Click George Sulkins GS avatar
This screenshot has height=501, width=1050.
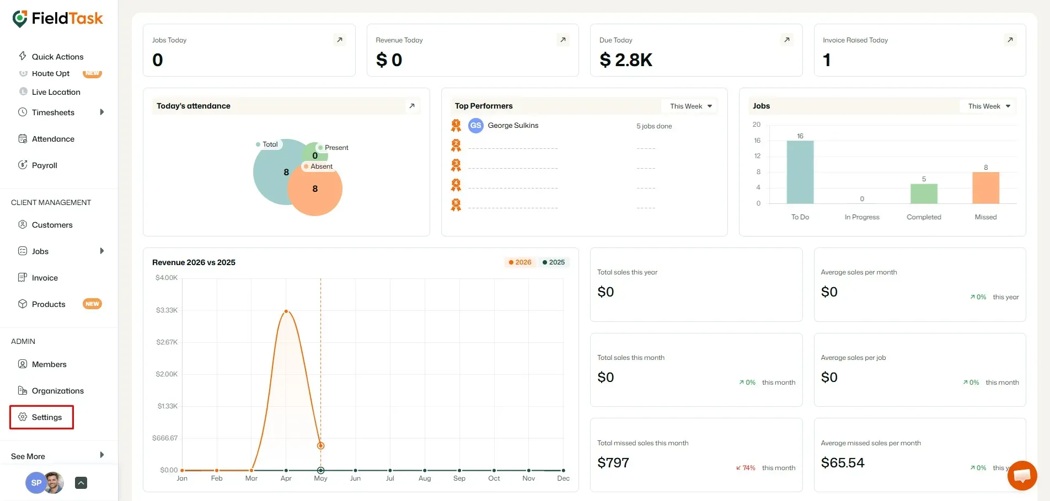(476, 126)
